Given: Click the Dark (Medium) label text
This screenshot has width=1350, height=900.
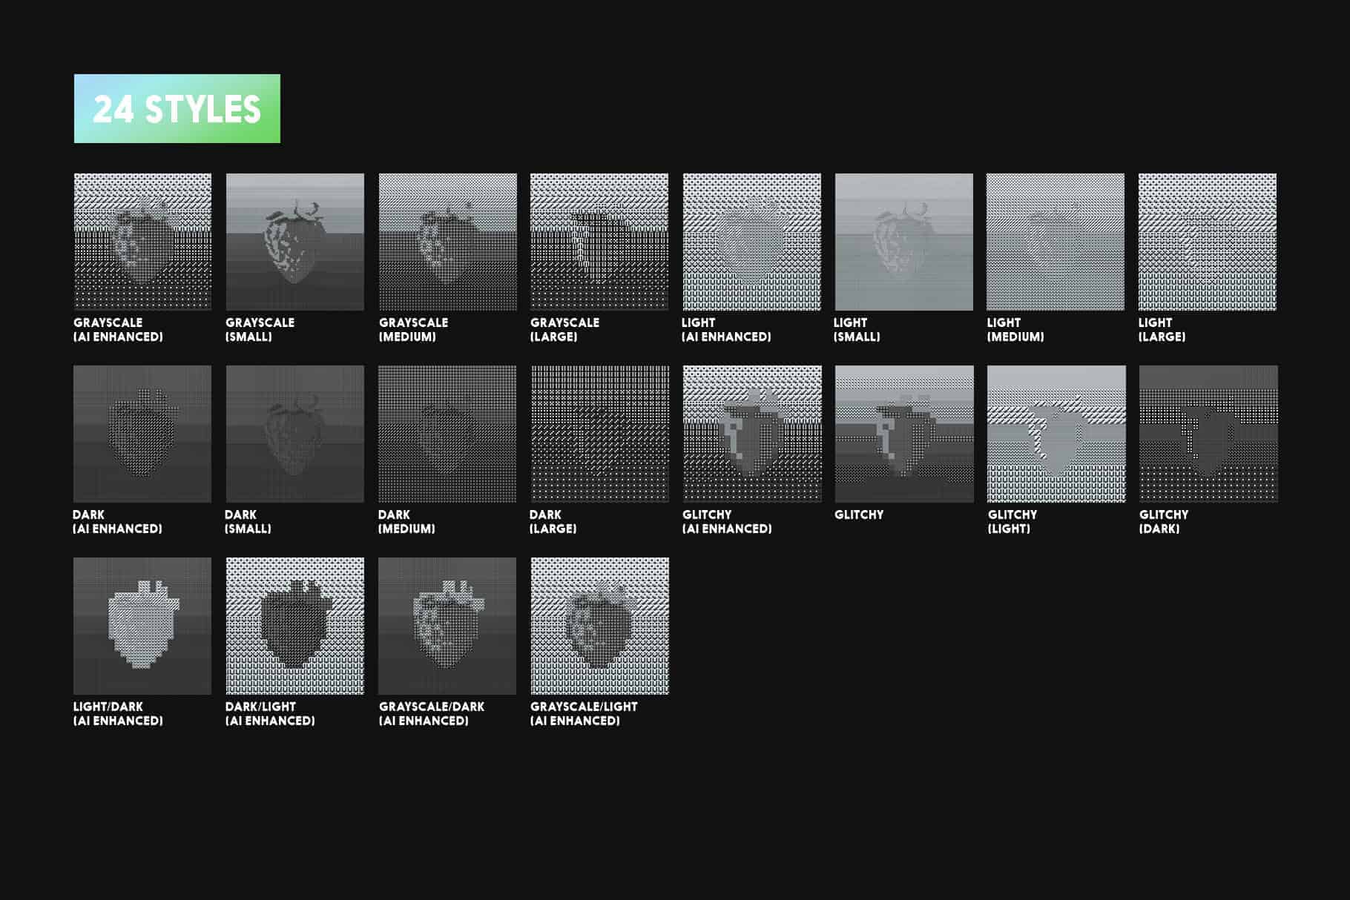Looking at the screenshot, I should coord(406,521).
